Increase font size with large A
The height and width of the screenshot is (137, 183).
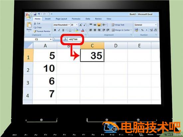[x=81, y=25]
